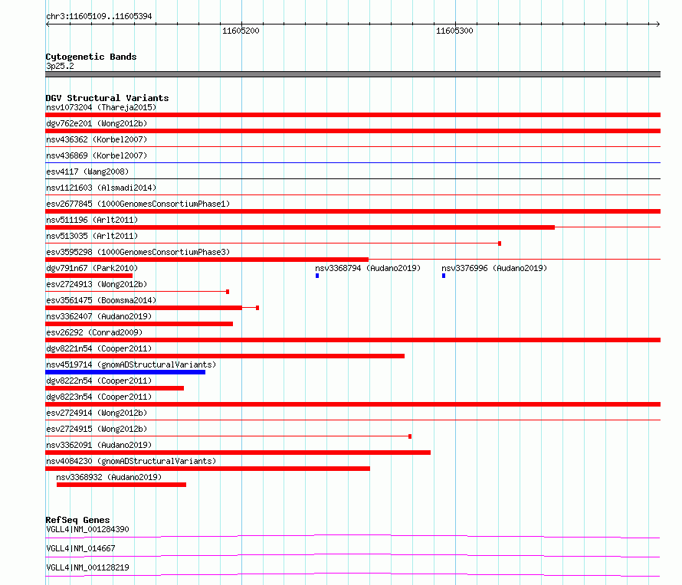Click the RefSeq Genes track title
Screen dimensions: 682x585
pos(77,520)
